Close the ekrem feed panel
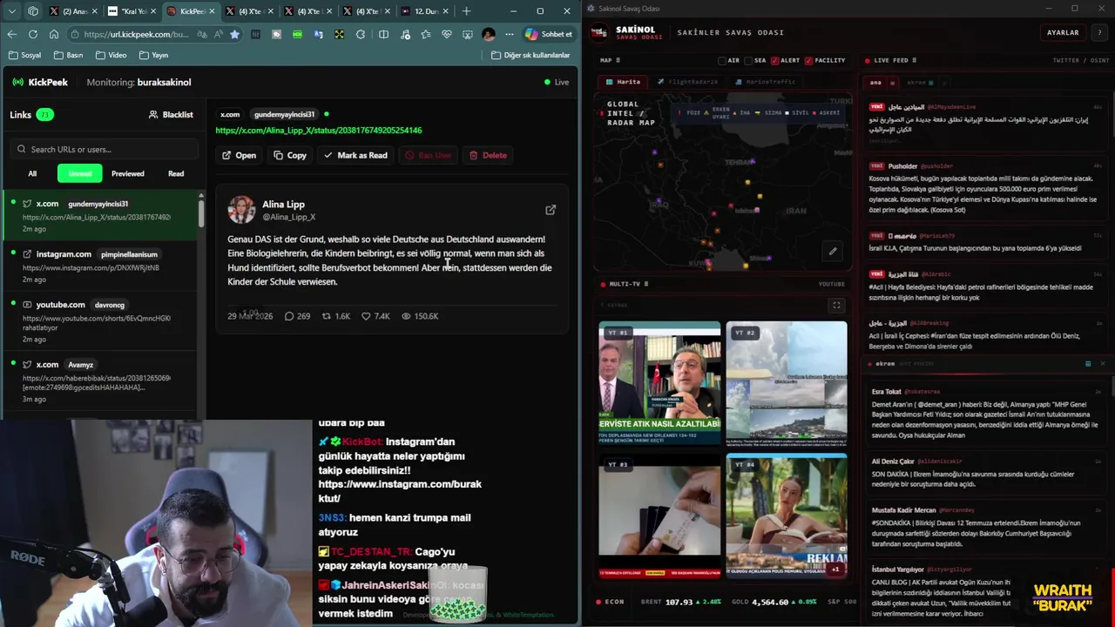1115x627 pixels. click(x=1103, y=363)
